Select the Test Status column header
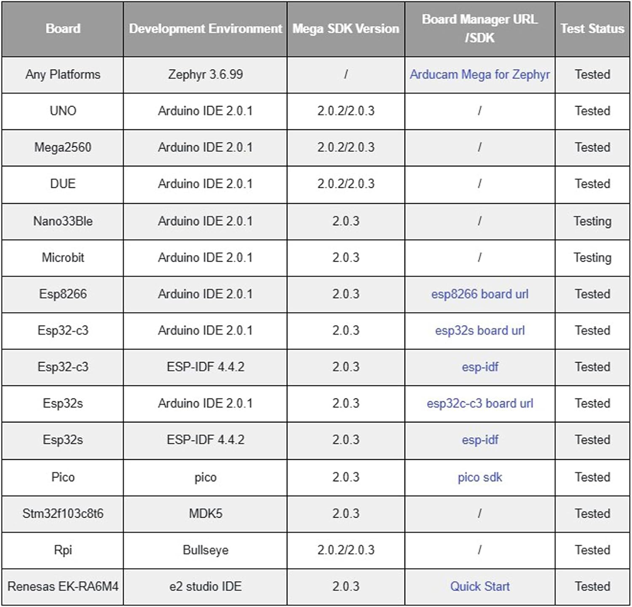Image resolution: width=632 pixels, height=607 pixels. pos(592,29)
